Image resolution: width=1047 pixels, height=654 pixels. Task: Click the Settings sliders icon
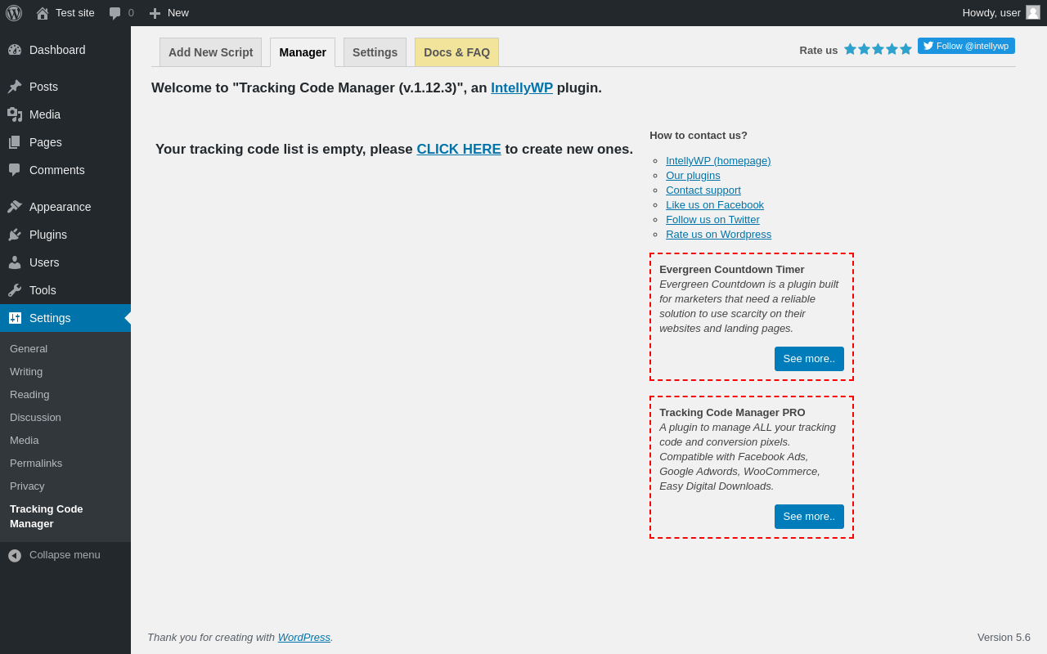tap(15, 318)
